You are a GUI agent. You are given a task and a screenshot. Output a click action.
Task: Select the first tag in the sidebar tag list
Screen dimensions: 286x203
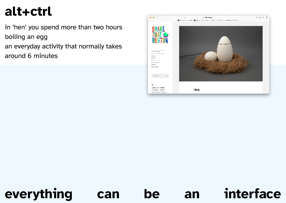[x=154, y=88]
